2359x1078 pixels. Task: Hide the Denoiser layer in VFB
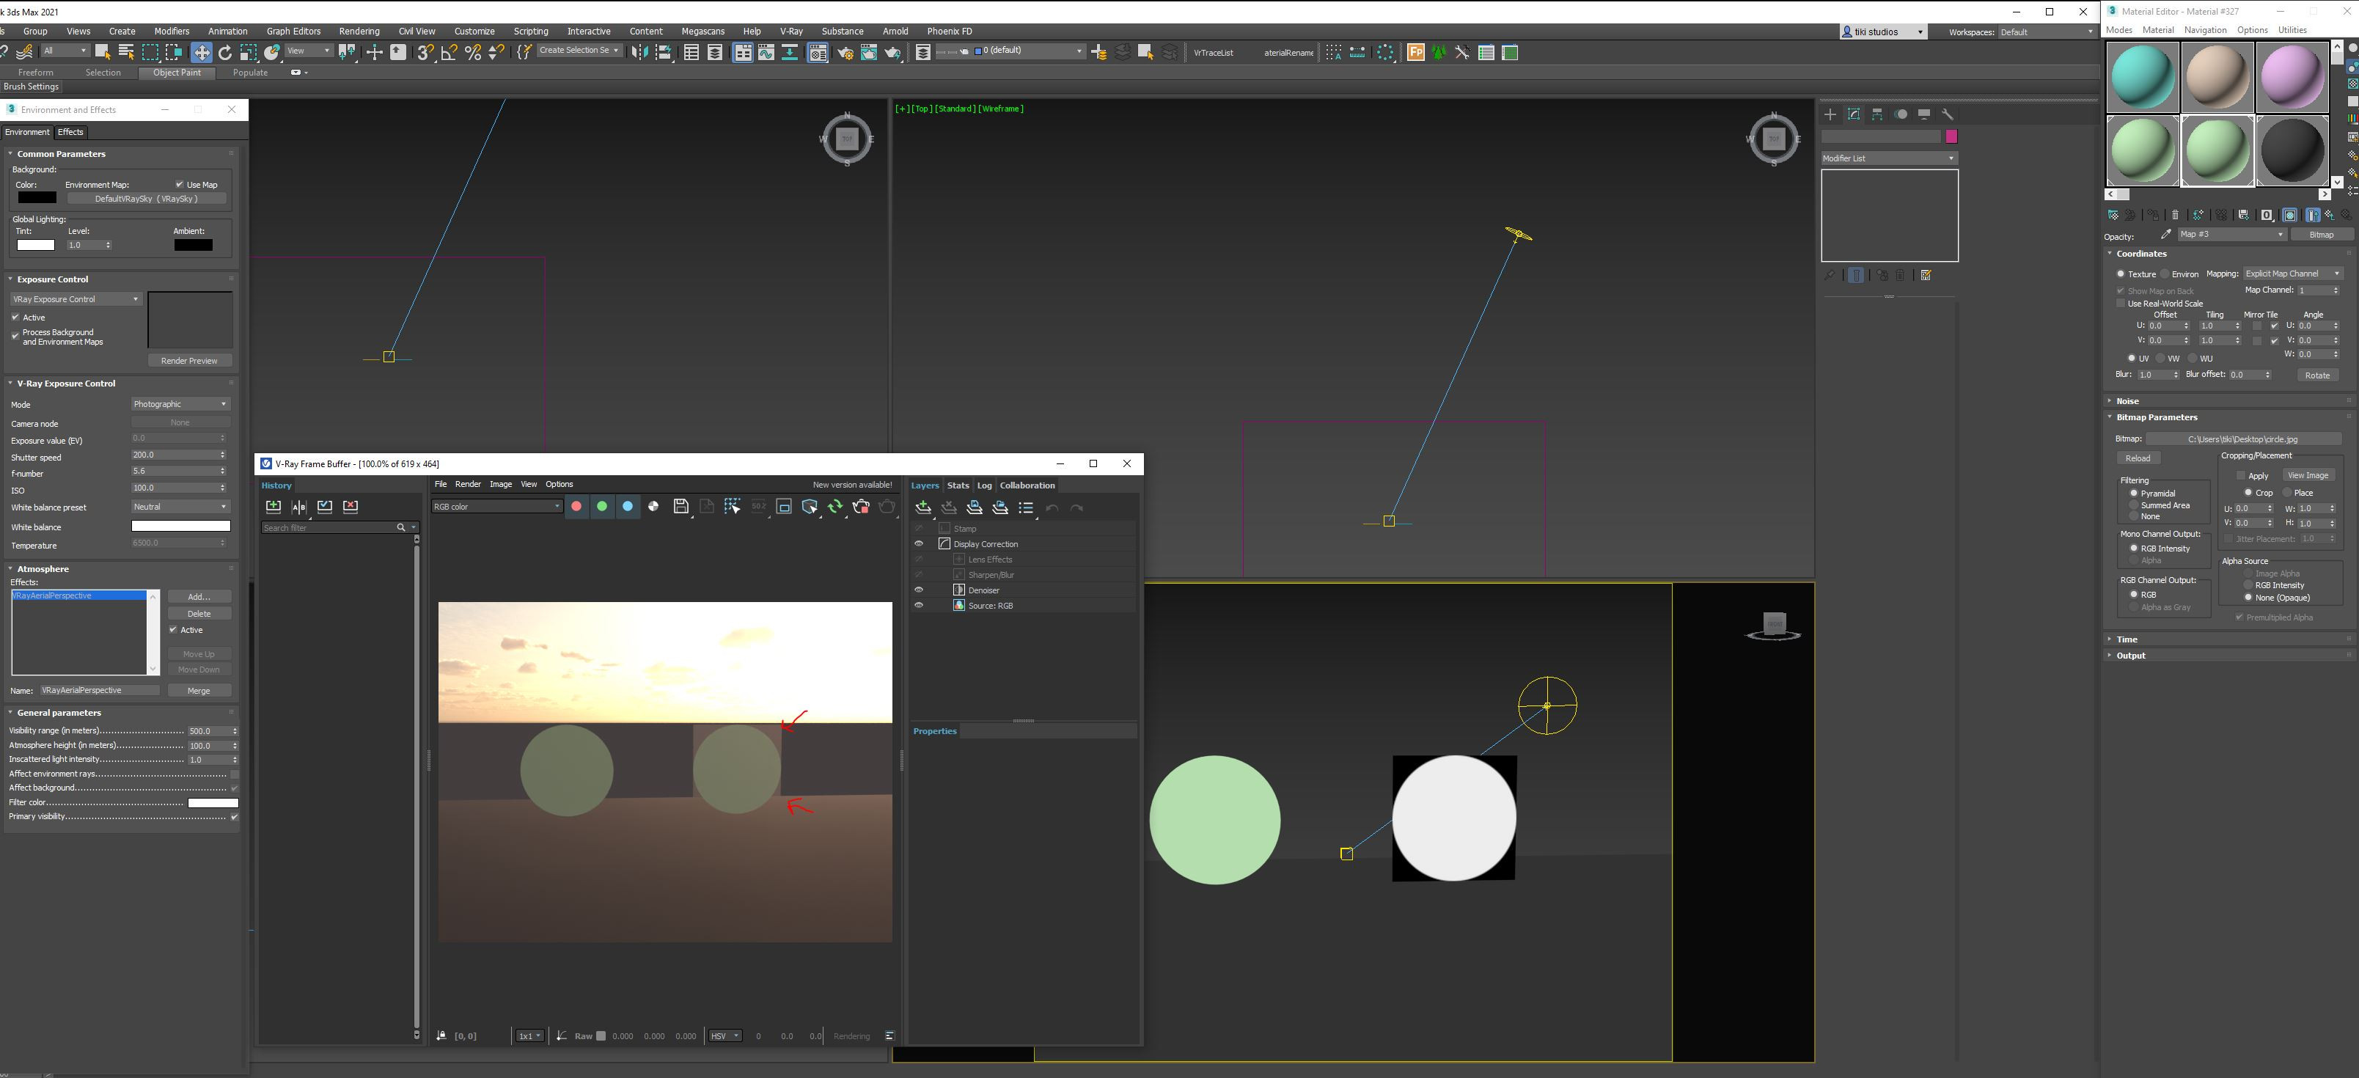[919, 590]
